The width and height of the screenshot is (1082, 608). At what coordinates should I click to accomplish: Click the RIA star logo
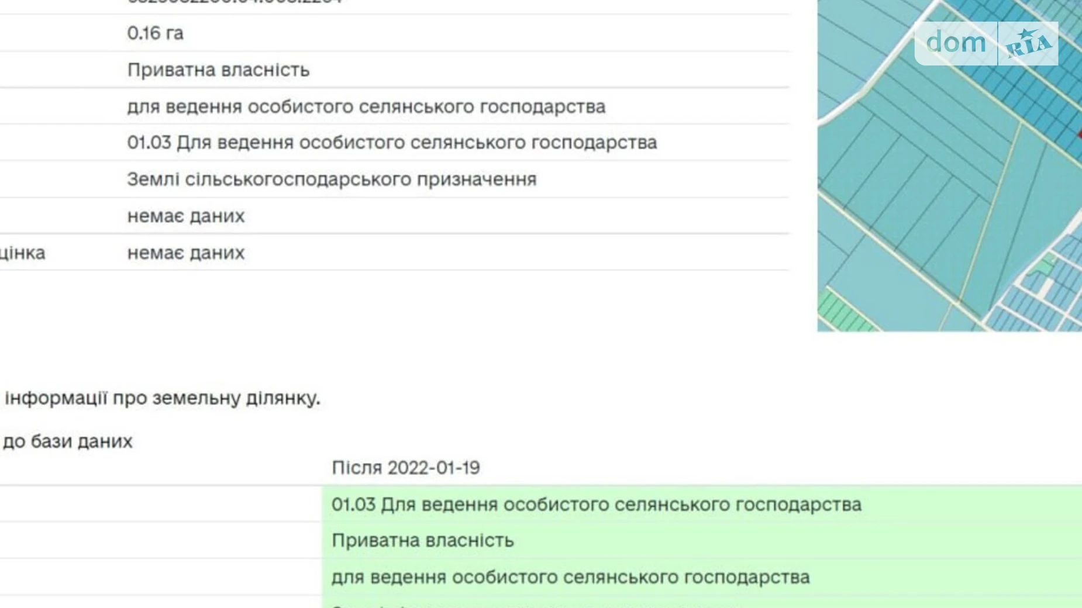click(1028, 44)
